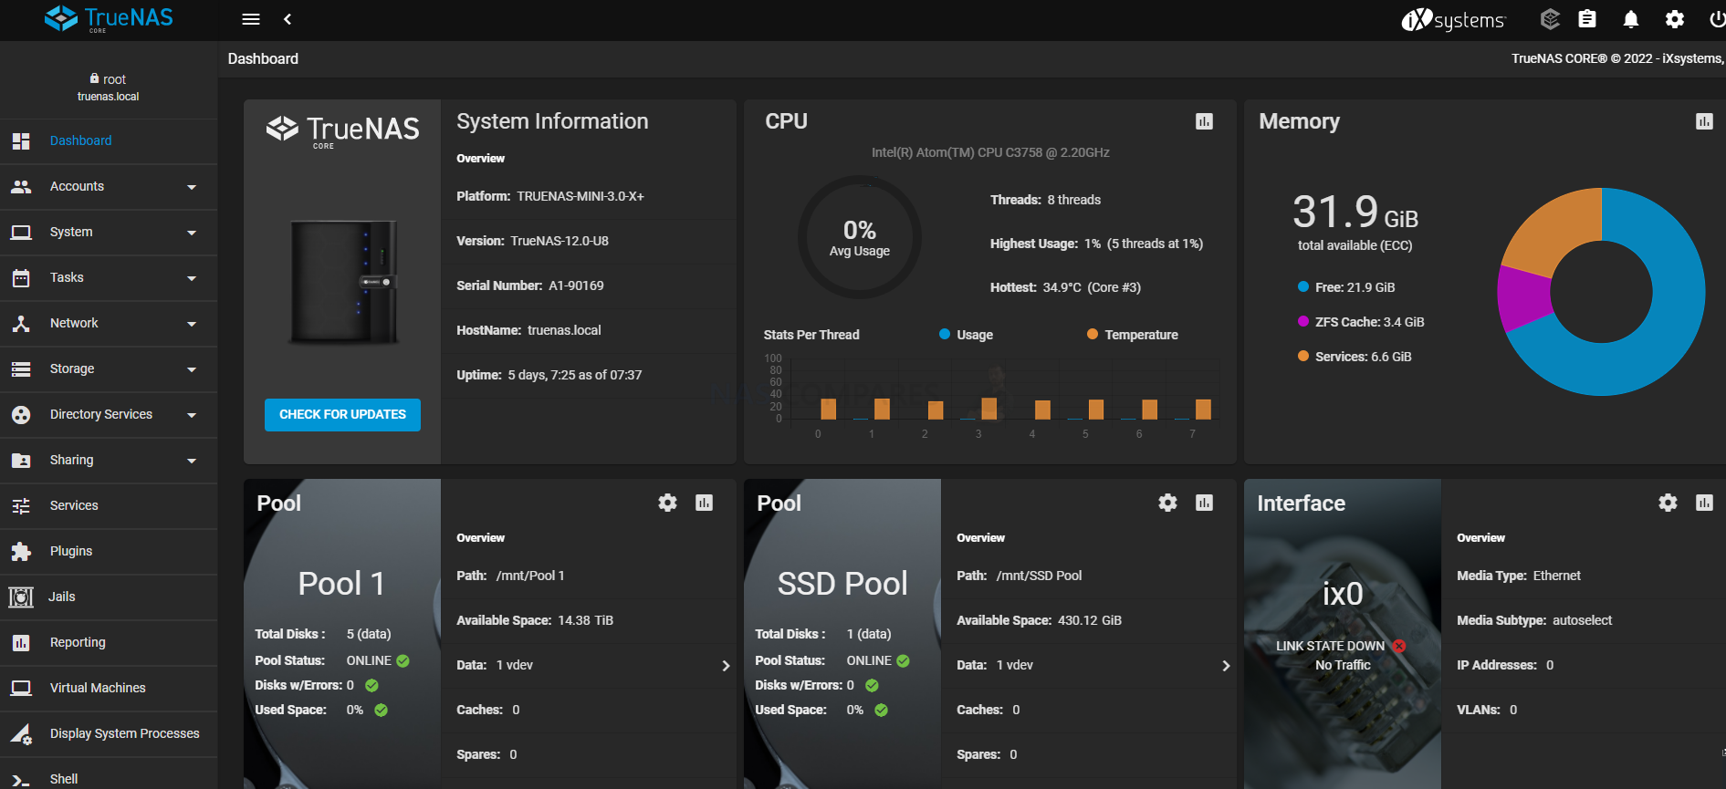Click the Storage list icon
Screen dimensions: 1726x789
point(21,369)
